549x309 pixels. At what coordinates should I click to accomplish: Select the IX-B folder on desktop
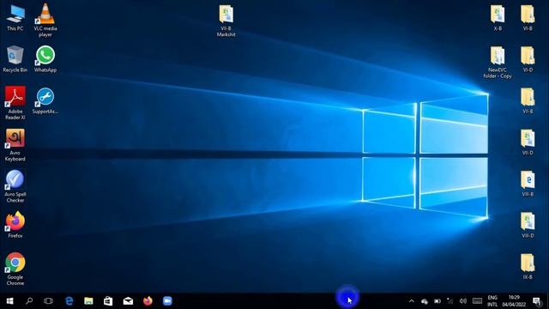(x=528, y=267)
